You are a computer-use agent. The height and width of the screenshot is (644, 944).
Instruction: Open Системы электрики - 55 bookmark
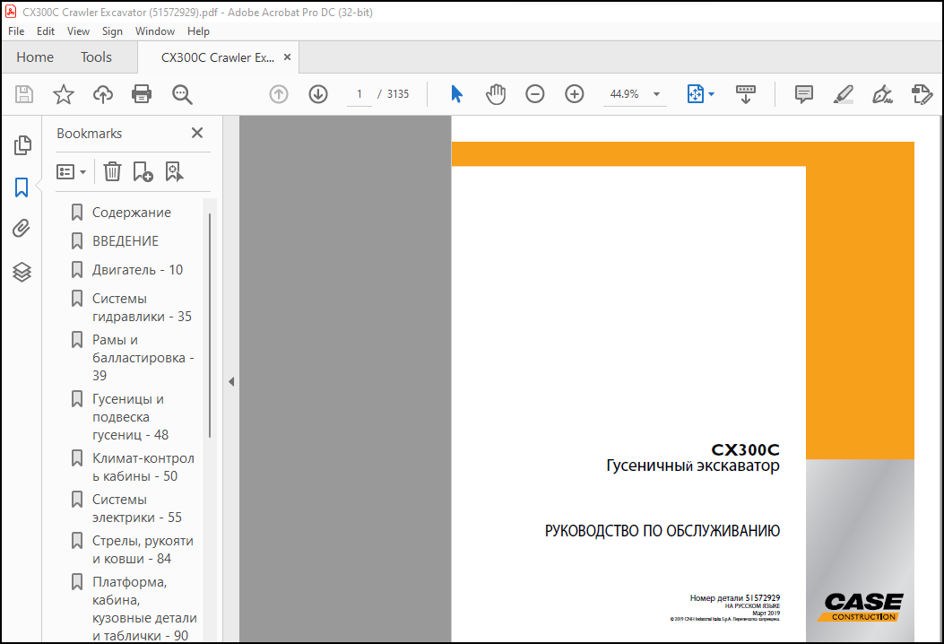point(136,509)
